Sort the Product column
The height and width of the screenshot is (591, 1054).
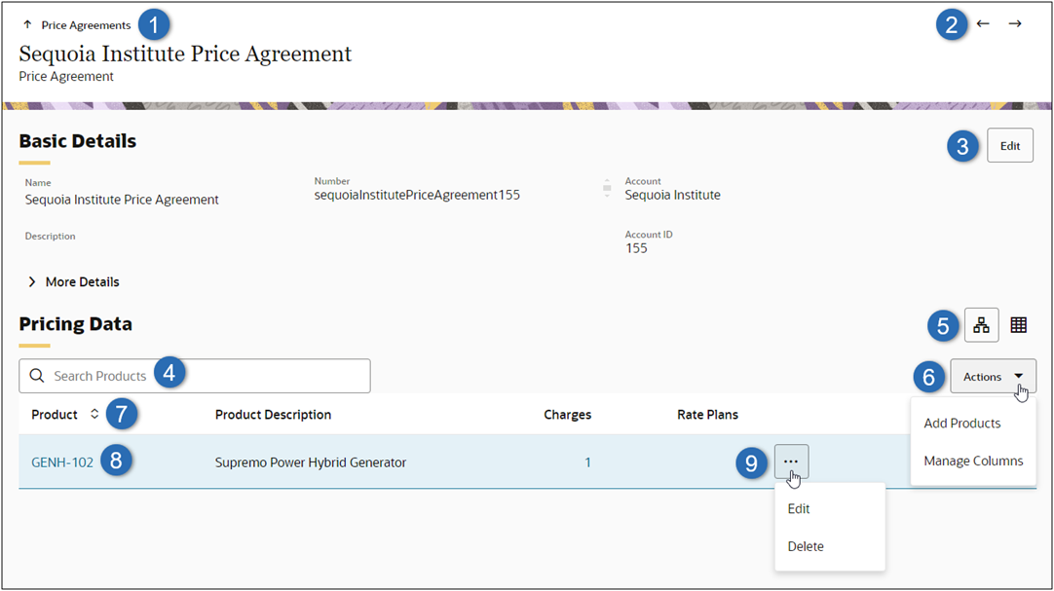93,414
